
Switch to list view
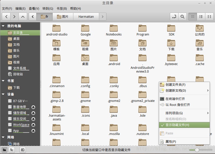pos(201,17)
